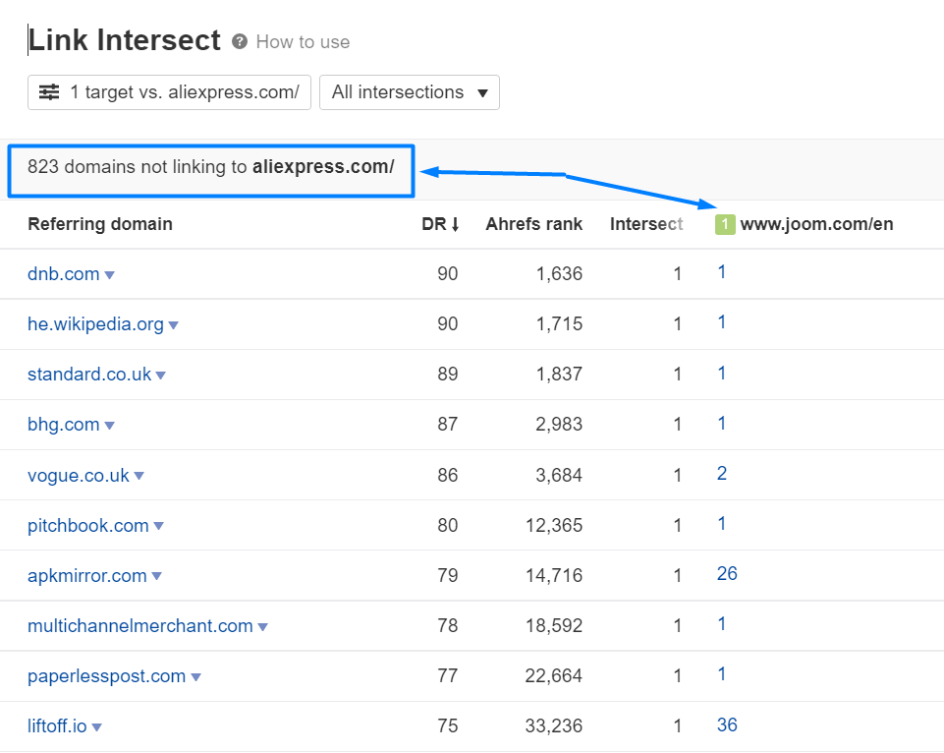Click the Ahrefs rank value 1,636
This screenshot has height=753, width=944.
pos(559,274)
